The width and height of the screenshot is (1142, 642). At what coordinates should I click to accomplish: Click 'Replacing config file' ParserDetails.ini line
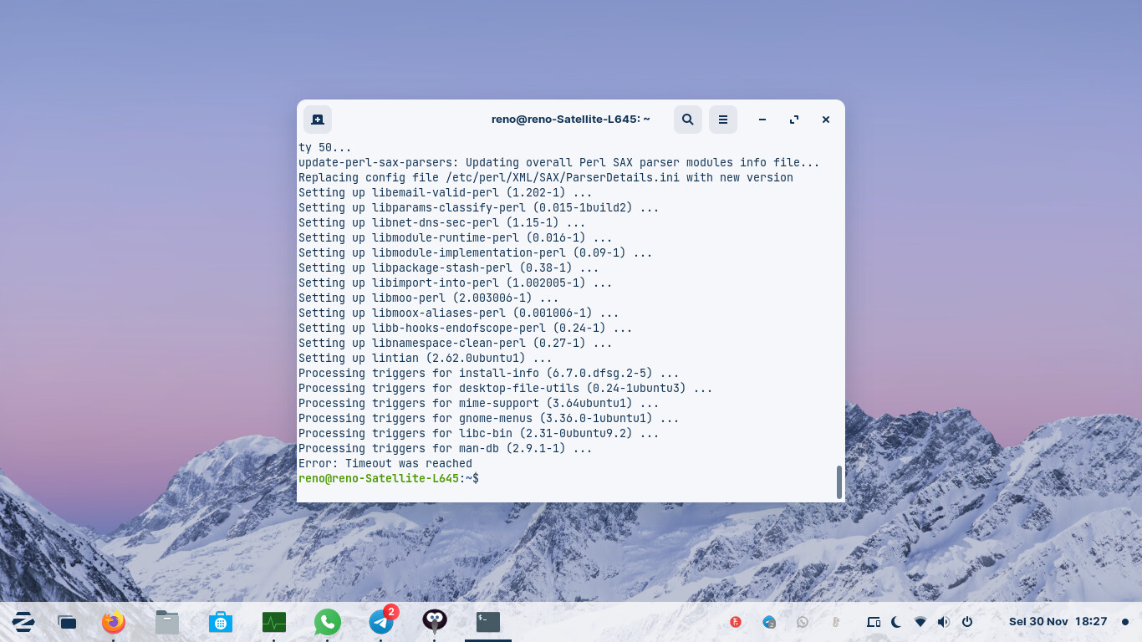545,177
